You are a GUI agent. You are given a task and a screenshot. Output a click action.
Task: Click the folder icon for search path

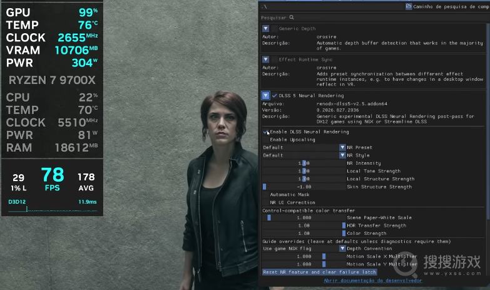point(409,6)
